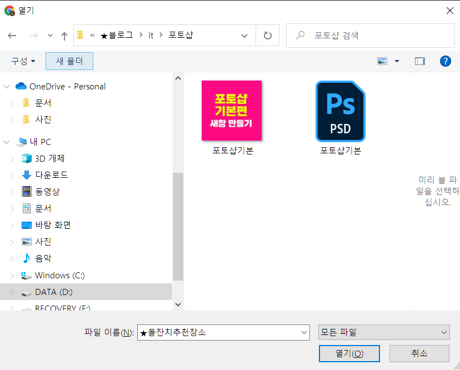The image size is (460, 370).
Task: Select the 포토샵기본 PSD file icon
Action: click(341, 111)
